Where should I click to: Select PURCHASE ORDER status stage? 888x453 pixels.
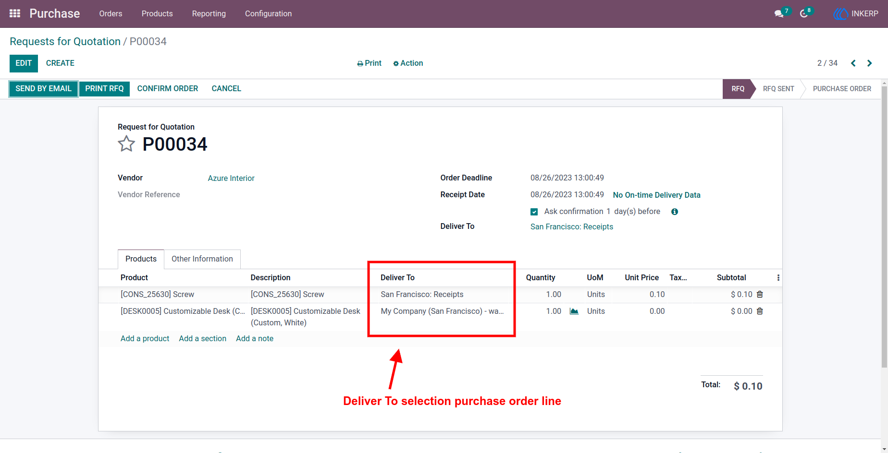(842, 89)
